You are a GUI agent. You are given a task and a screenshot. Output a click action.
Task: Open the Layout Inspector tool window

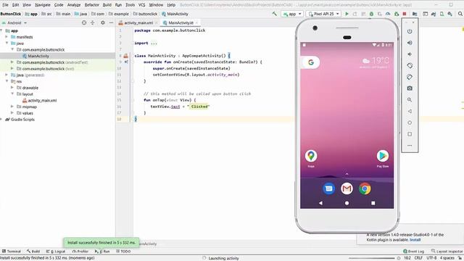(447, 252)
